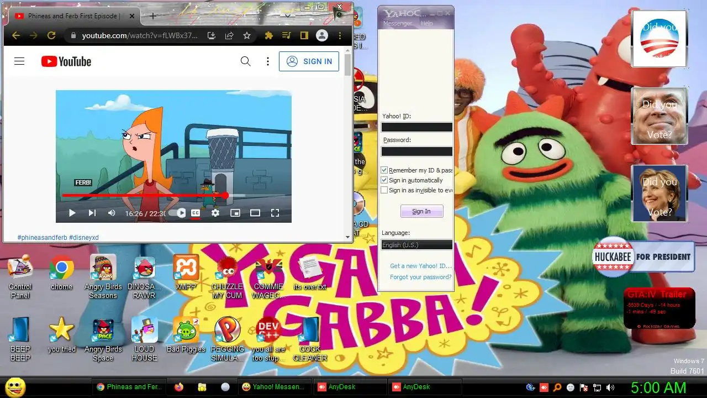Open the chome desktop shortcut
Image resolution: width=707 pixels, height=398 pixels.
[x=61, y=274]
